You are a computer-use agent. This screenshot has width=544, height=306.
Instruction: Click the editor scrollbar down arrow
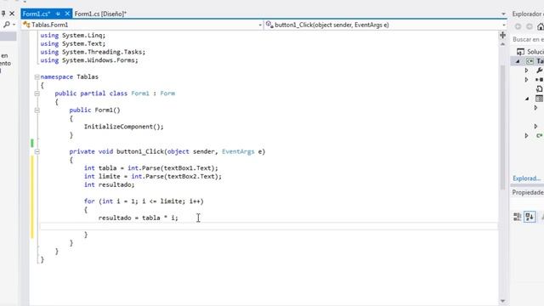coord(502,301)
